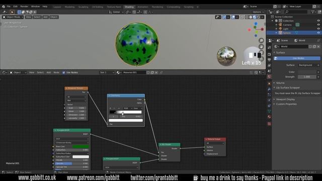
Task: Click the ColorRamp white stop color swatch
Action: (126, 121)
